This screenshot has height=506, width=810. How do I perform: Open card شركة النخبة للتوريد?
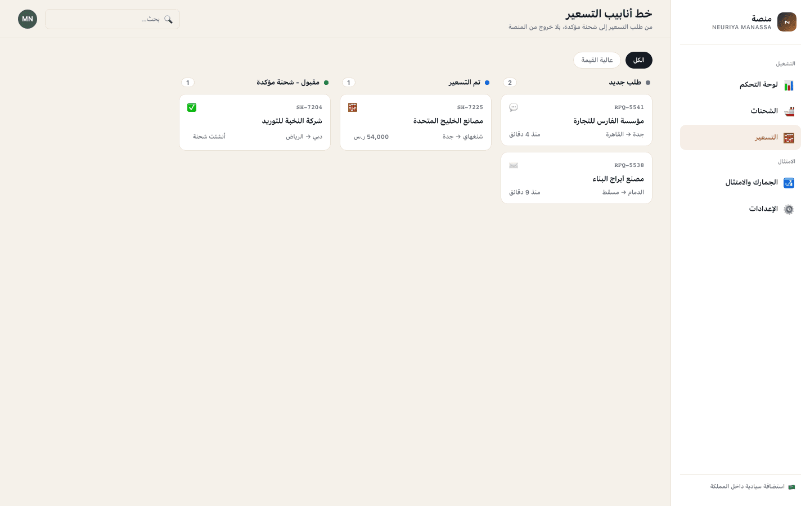(x=255, y=123)
